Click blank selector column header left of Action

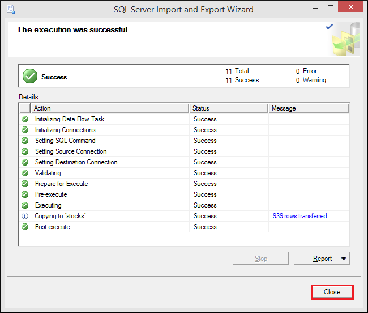(25, 108)
